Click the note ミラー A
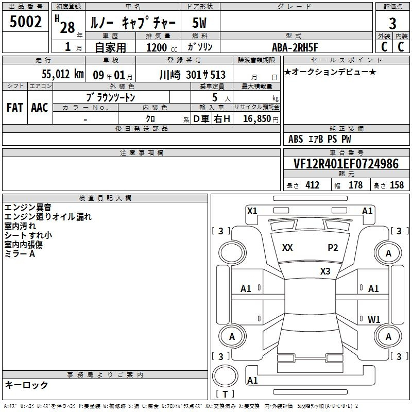412x412 pixels. (x=20, y=254)
